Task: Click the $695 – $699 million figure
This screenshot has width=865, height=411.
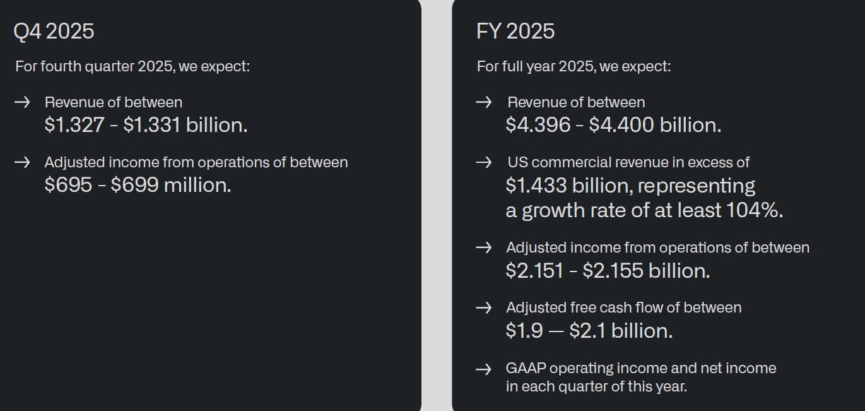Action: click(138, 185)
